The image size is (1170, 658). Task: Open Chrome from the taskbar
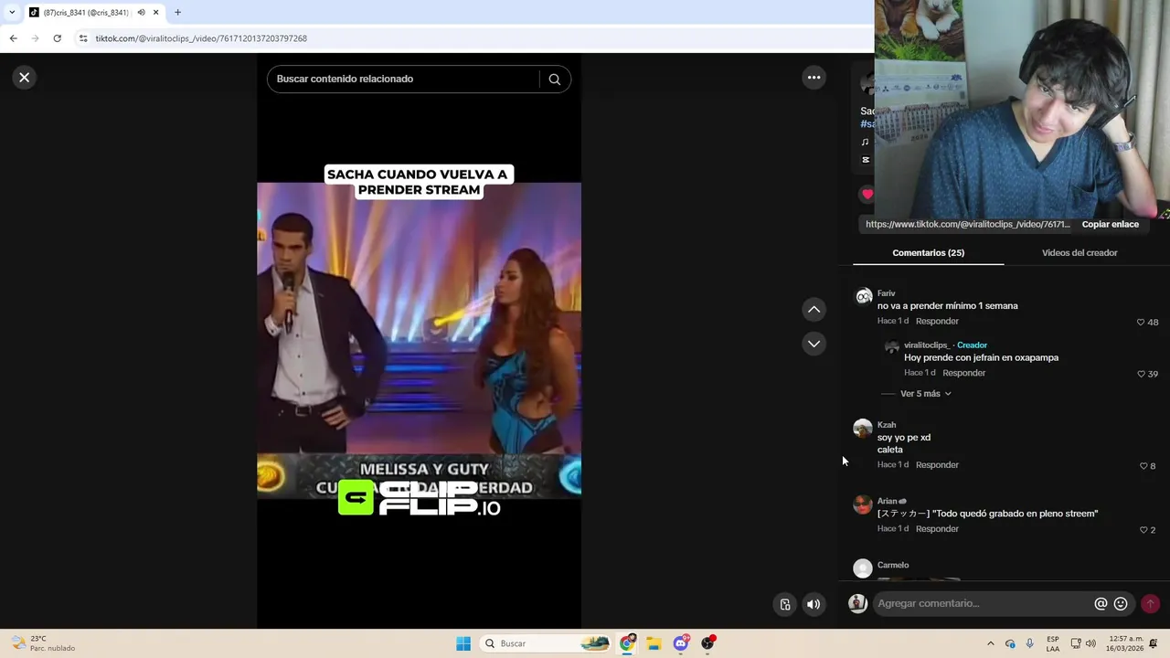(627, 643)
